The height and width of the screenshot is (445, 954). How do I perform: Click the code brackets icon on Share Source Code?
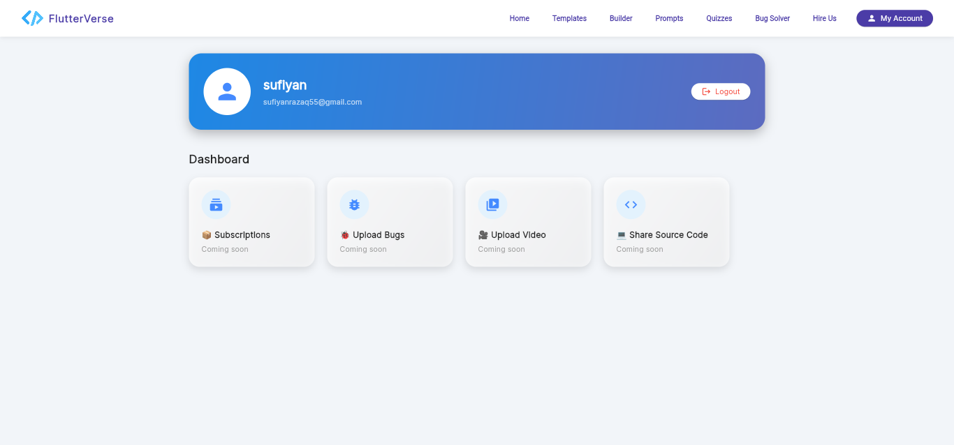631,204
